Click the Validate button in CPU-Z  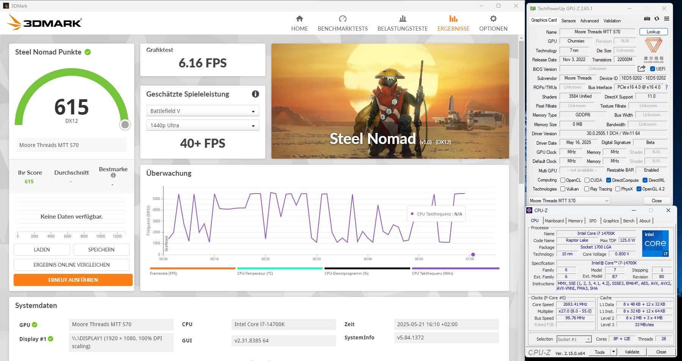(632, 352)
